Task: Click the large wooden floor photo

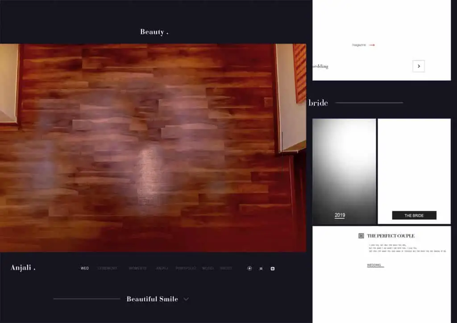Action: point(152,147)
